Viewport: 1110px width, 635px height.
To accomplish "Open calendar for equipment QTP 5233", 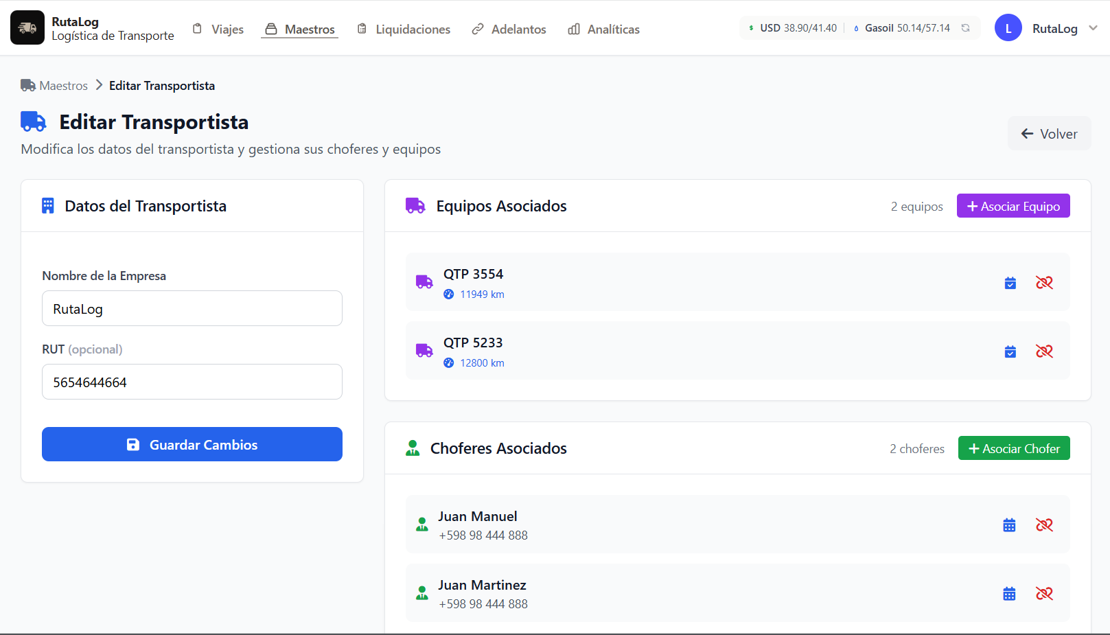I will tap(1010, 351).
